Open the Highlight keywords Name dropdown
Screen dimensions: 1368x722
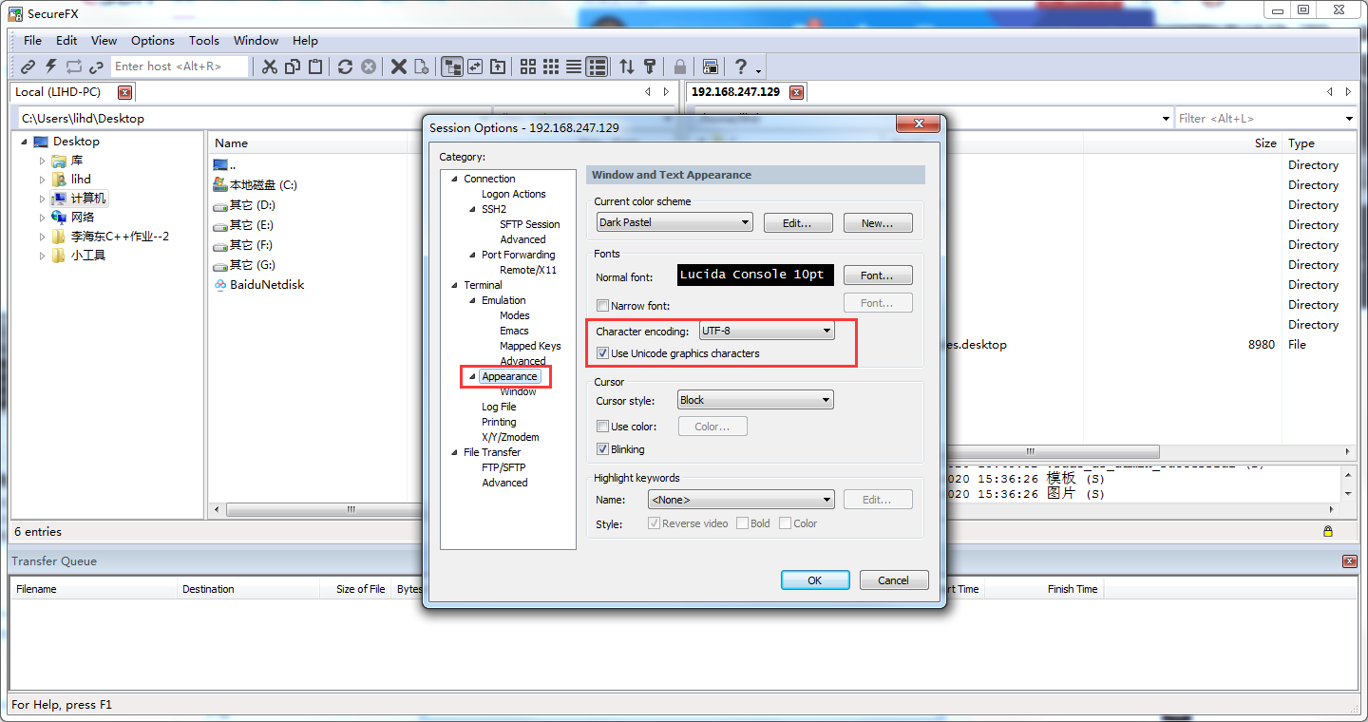tap(741, 500)
